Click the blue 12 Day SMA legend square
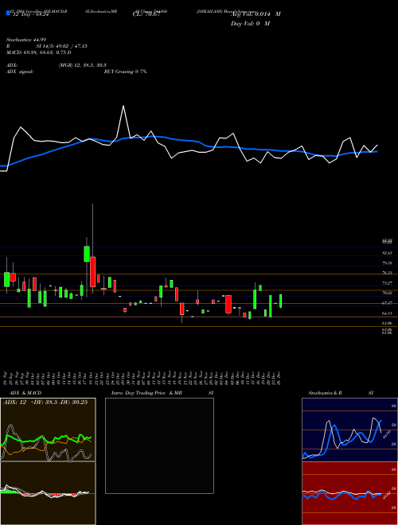398x525 pixels. (8, 13)
